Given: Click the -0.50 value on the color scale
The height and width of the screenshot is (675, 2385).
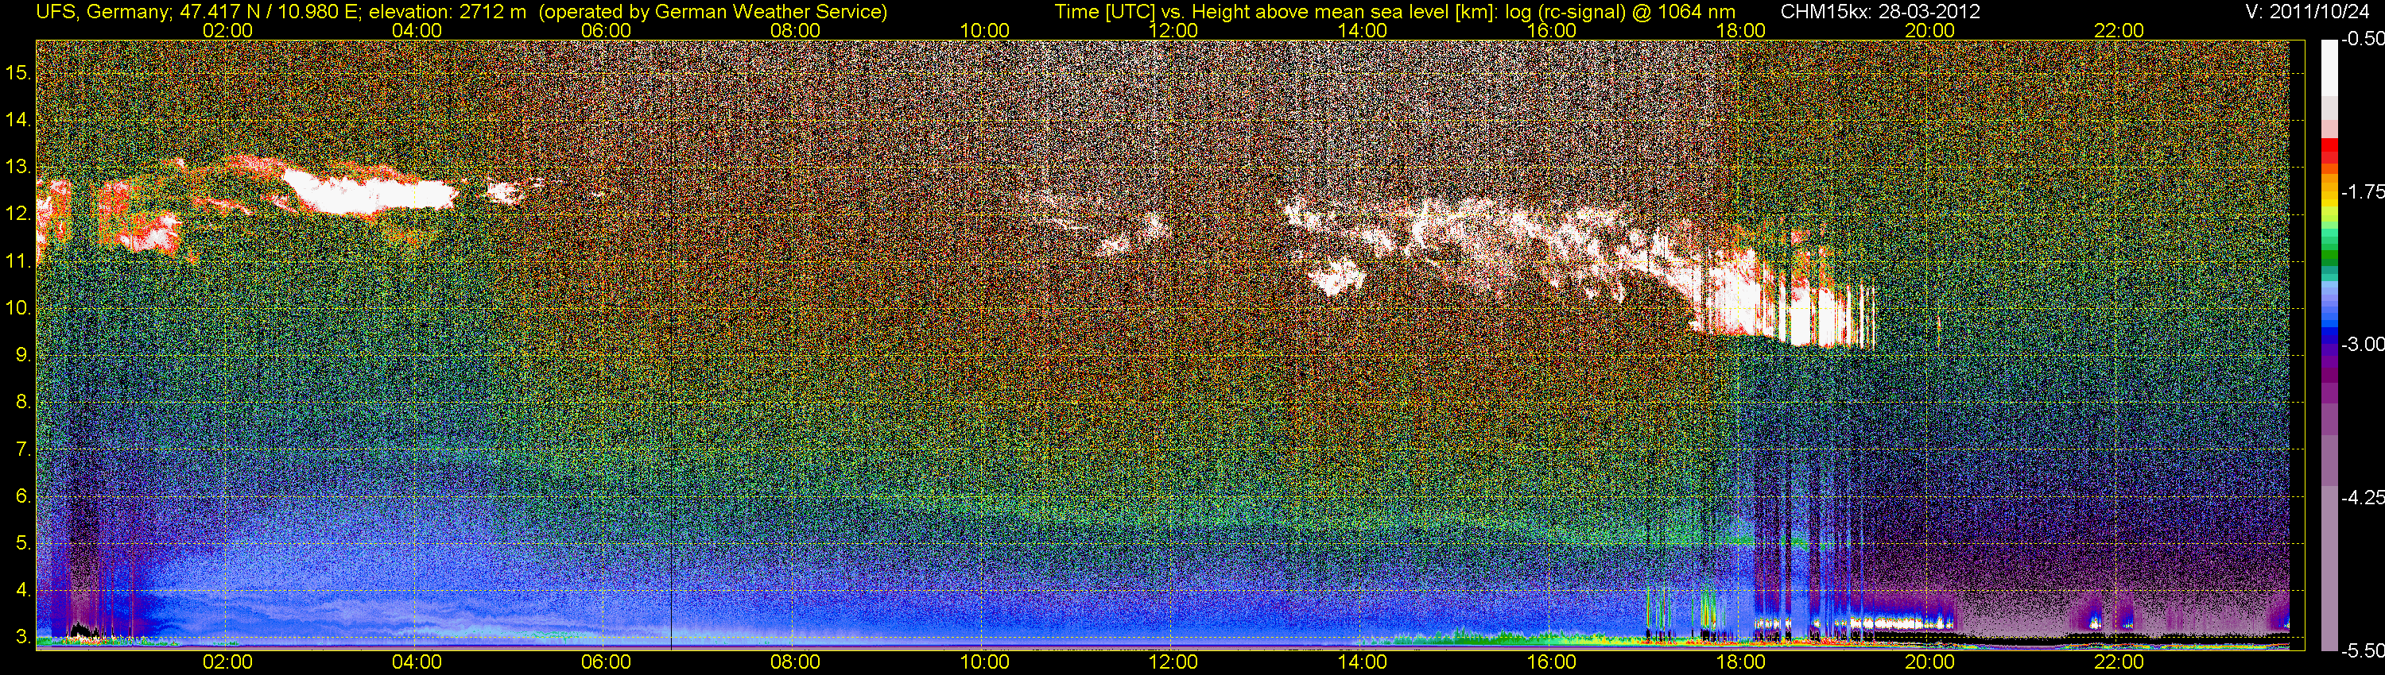Looking at the screenshot, I should [x=2362, y=39].
